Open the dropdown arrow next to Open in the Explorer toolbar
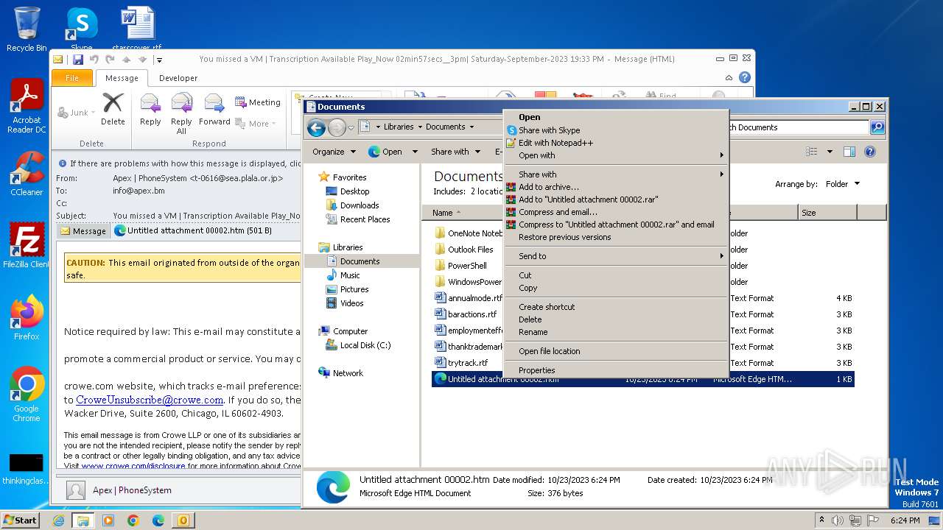 415,152
